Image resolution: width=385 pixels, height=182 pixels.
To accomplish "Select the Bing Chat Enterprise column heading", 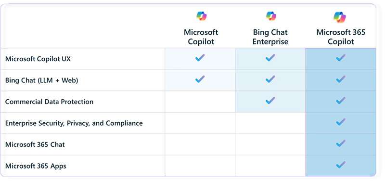I will [x=270, y=37].
